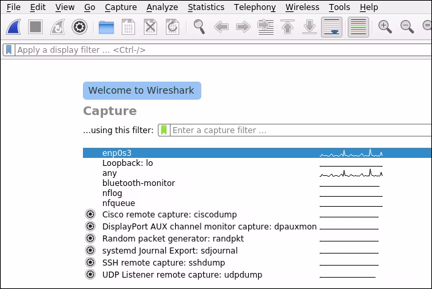Screen dimensions: 432x289
Task: Jump to last packet with the down arrow icon
Action: pyautogui.click(x=310, y=27)
